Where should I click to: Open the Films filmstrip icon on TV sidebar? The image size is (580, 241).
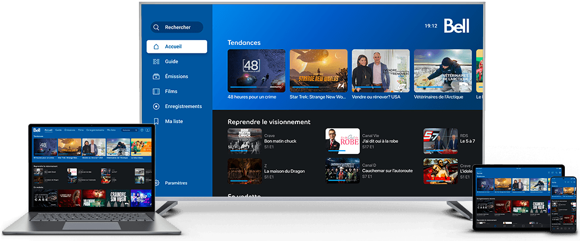pos(156,91)
